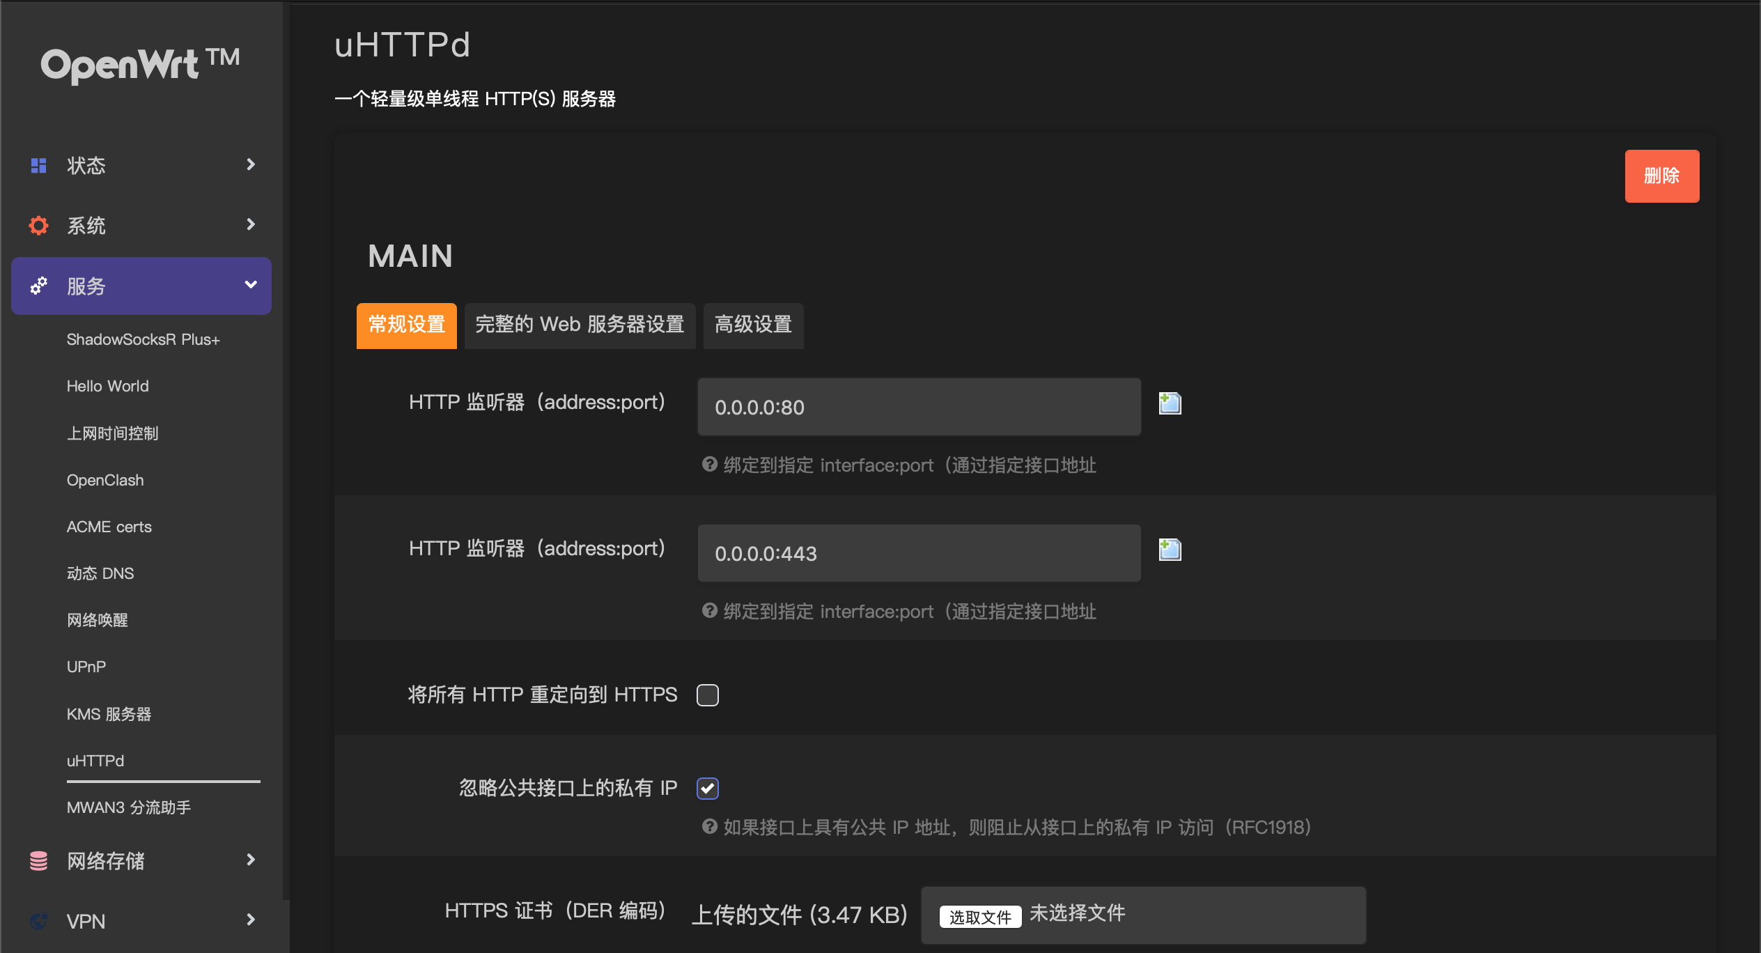This screenshot has height=953, width=1761.
Task: Click the help icon next to interface:port hint
Action: pyautogui.click(x=709, y=464)
